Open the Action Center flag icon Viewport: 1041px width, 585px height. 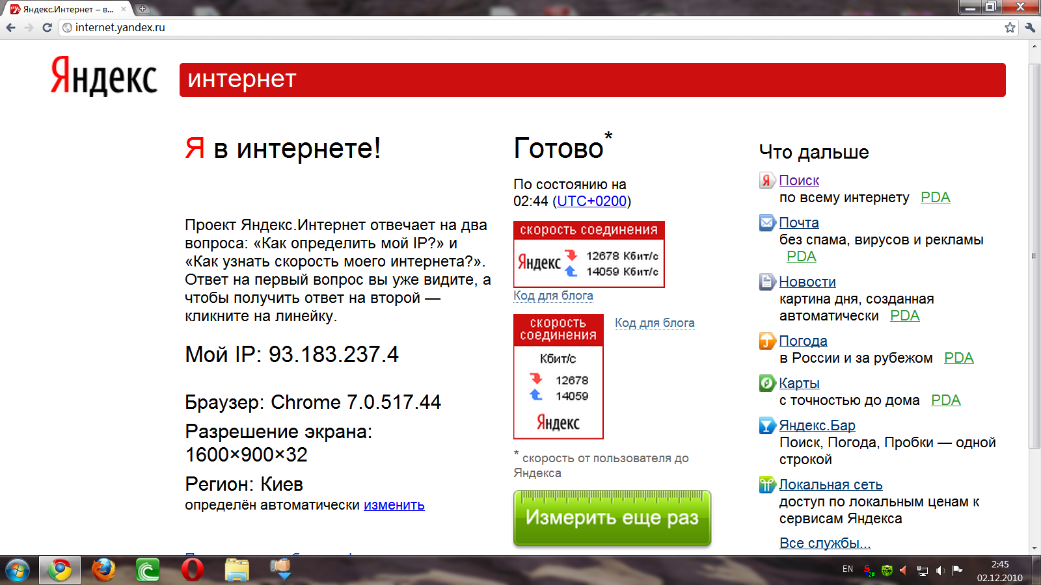(957, 571)
